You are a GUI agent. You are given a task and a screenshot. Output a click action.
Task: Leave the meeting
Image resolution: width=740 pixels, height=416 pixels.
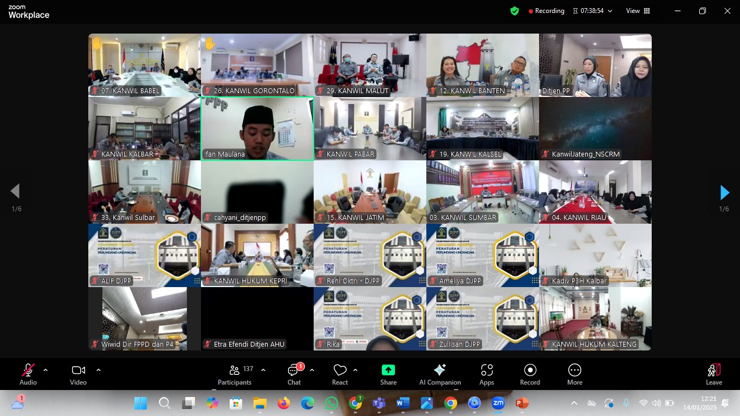[713, 374]
